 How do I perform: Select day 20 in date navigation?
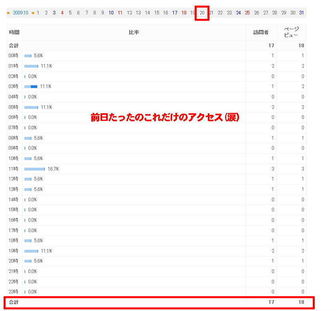[202, 13]
